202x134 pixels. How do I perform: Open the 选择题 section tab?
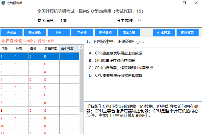click(11, 33)
